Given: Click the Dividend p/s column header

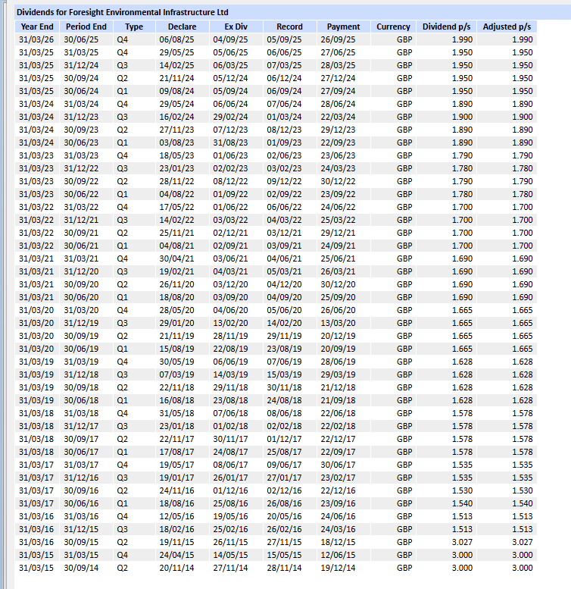Looking at the screenshot, I should click(x=446, y=27).
